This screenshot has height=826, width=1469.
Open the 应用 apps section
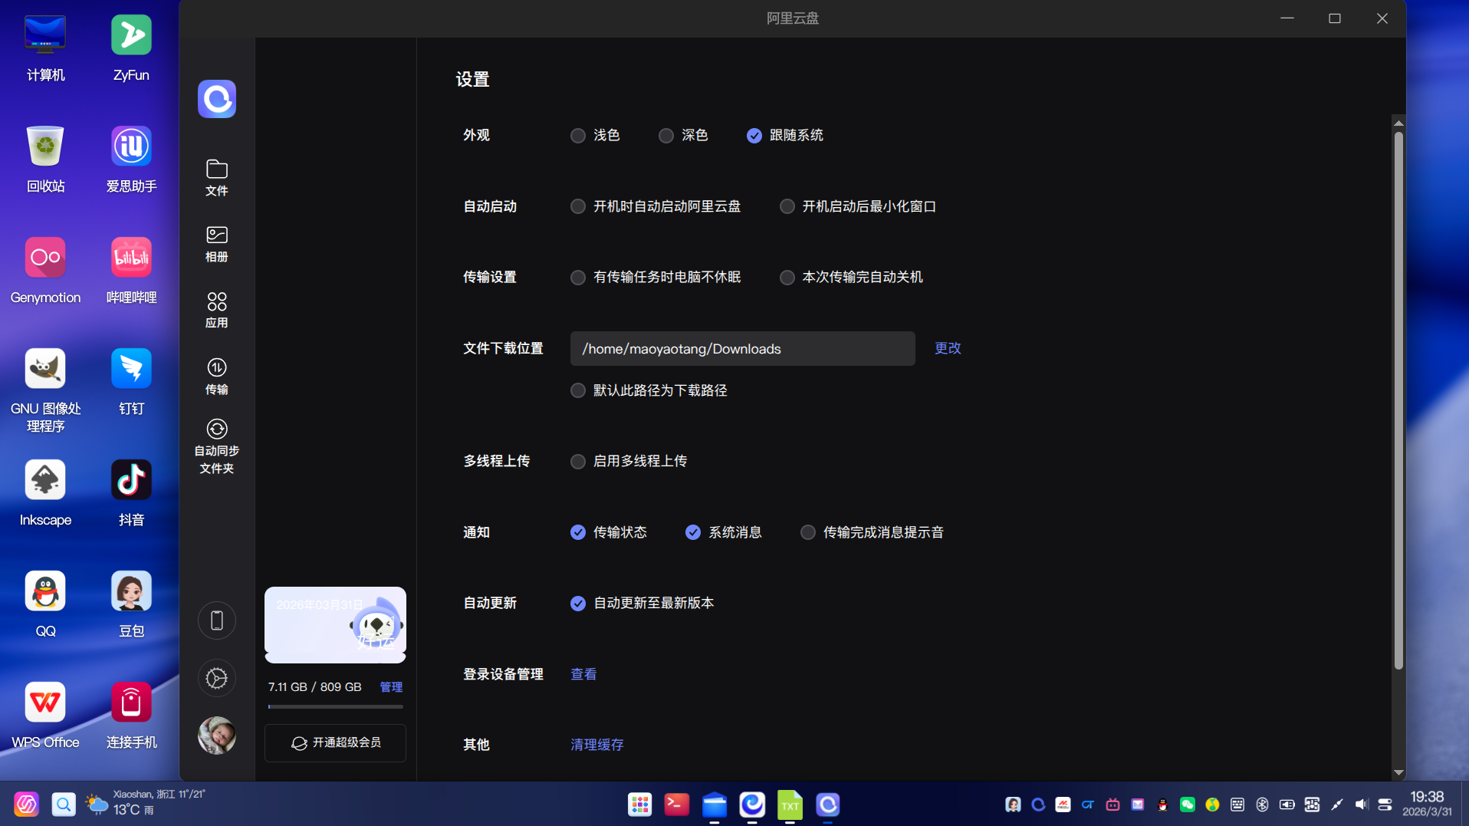click(x=217, y=310)
